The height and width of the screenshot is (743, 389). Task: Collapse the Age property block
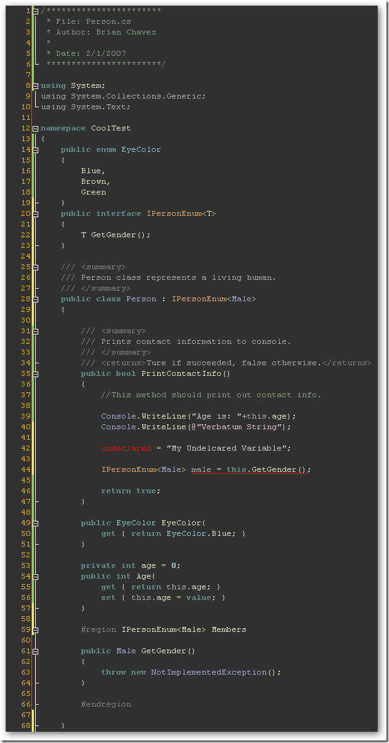36,576
